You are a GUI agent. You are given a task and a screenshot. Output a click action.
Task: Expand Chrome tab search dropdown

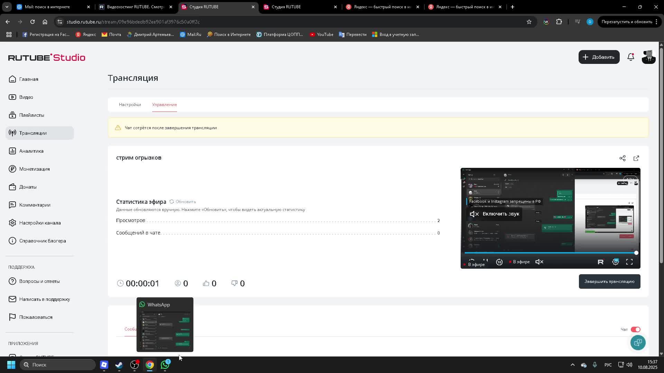(x=7, y=7)
